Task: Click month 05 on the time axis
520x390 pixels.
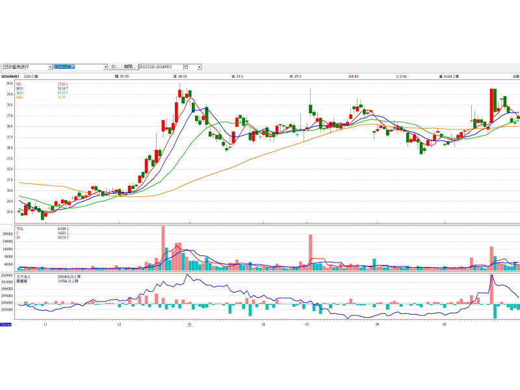Action: [x=444, y=323]
